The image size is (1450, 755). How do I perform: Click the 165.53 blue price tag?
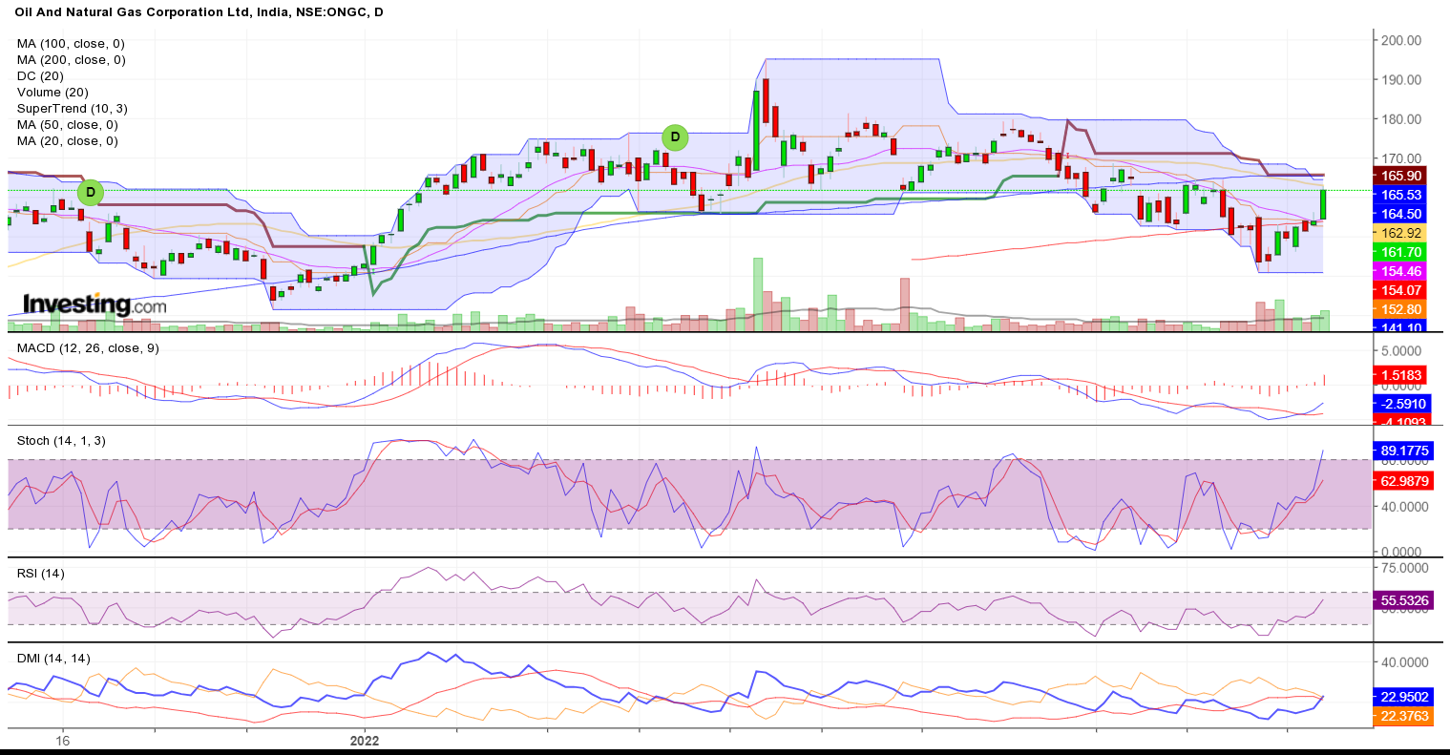[1401, 195]
